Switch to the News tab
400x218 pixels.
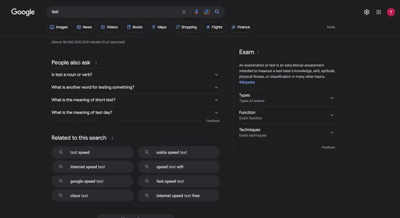84,27
